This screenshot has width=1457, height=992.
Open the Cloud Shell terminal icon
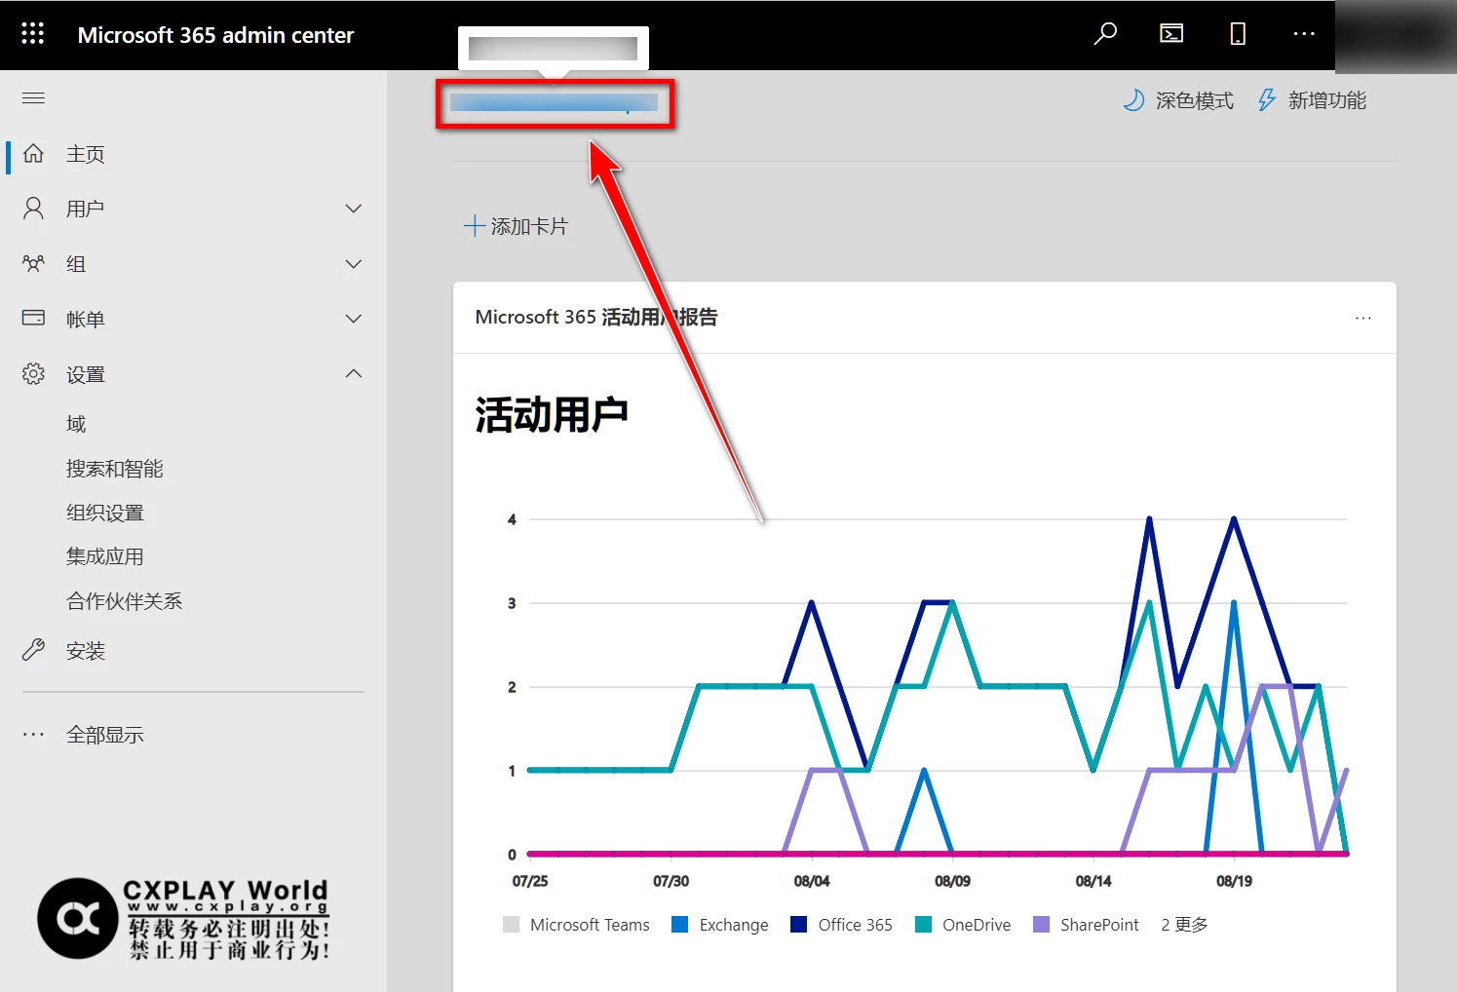tap(1171, 34)
